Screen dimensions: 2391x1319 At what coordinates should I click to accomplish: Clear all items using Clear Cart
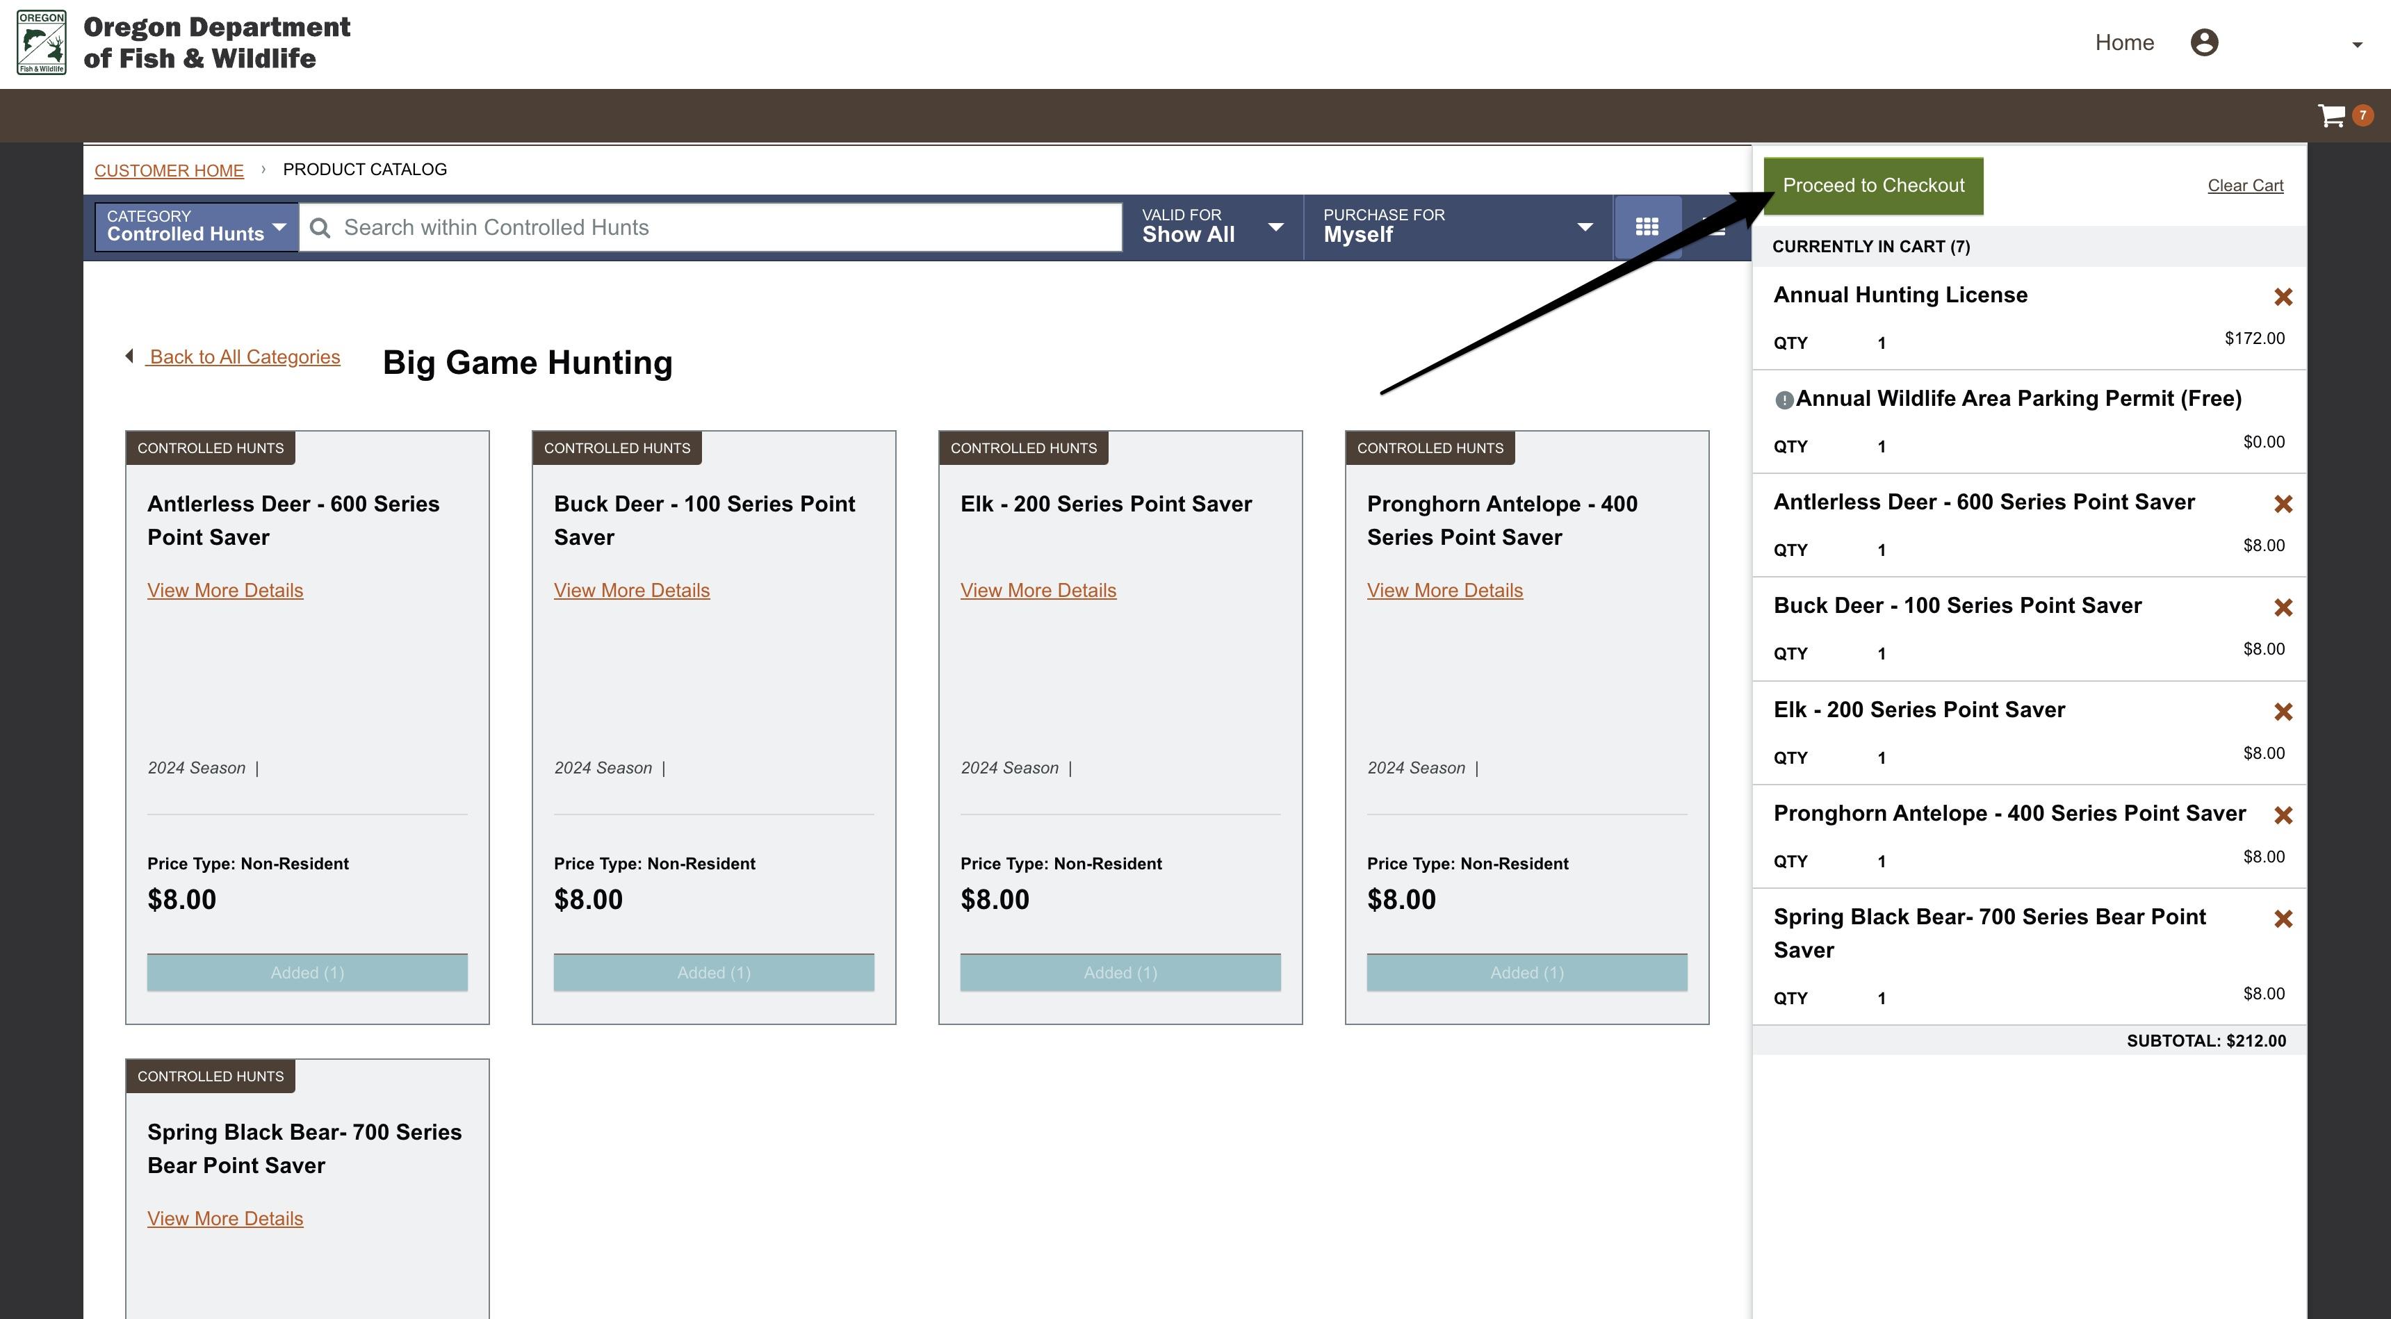(x=2245, y=185)
